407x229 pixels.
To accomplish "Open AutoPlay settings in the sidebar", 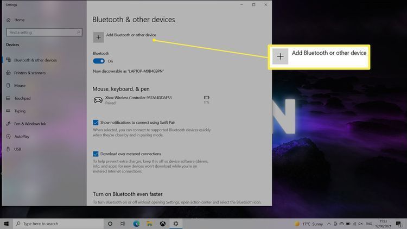I will [22, 136].
